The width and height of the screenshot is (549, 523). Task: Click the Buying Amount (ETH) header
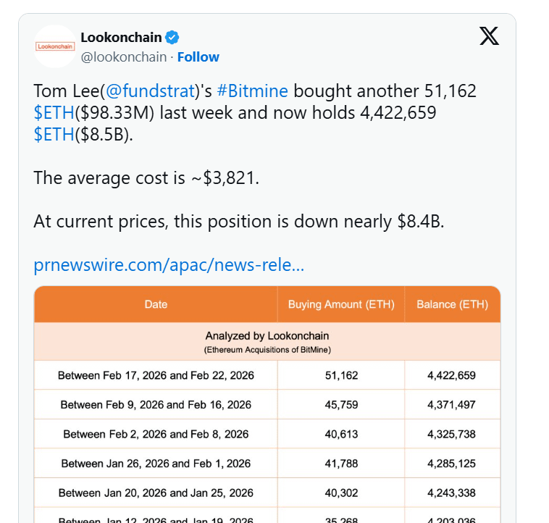tap(341, 305)
